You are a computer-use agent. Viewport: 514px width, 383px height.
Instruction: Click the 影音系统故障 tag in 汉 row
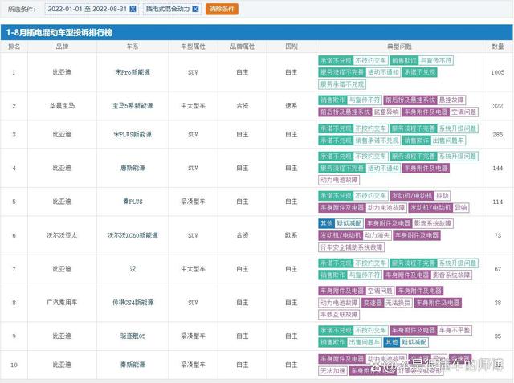tap(451, 275)
